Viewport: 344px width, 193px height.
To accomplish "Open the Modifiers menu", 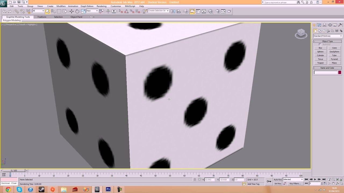I will point(61,6).
